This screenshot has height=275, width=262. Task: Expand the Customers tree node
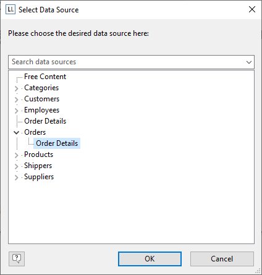(x=17, y=99)
